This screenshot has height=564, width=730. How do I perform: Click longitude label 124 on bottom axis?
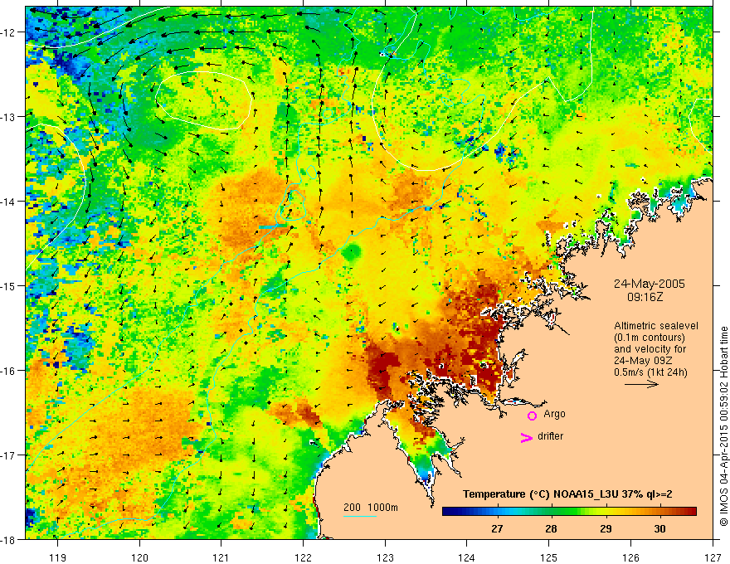point(467,557)
